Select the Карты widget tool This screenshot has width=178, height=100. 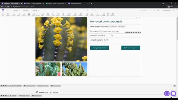[63, 14]
